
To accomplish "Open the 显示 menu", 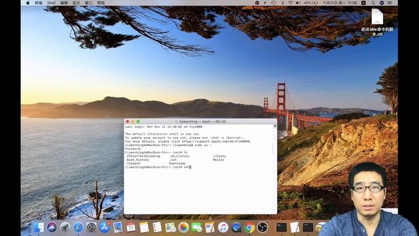I will pos(77,3).
